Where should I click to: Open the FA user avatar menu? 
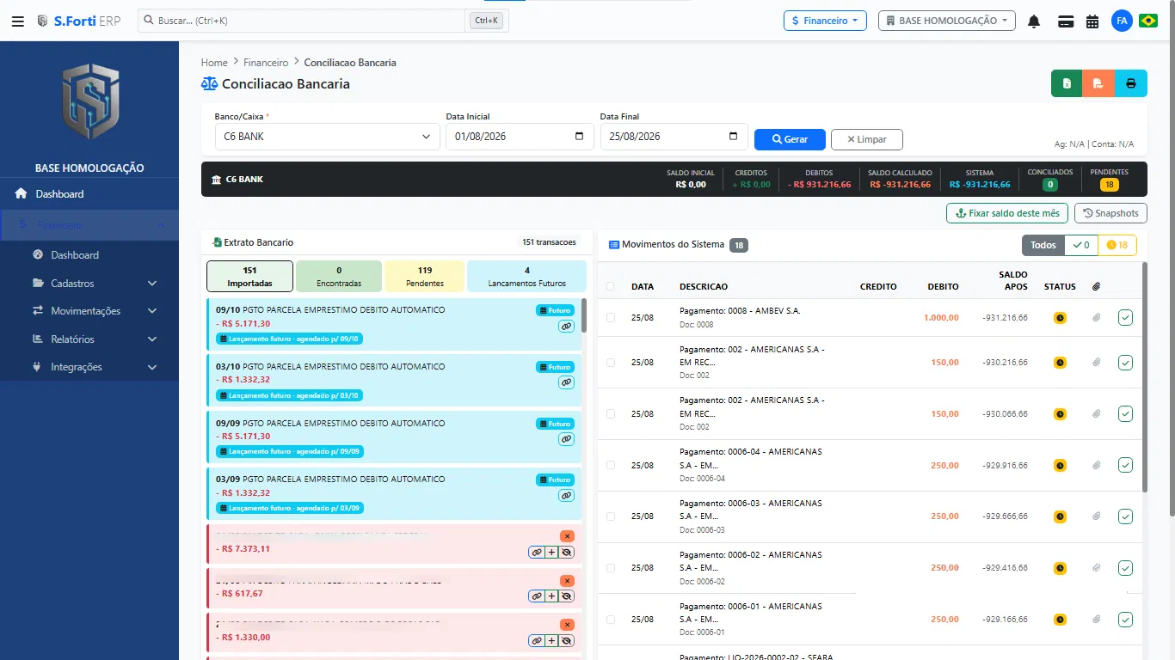coord(1122,21)
